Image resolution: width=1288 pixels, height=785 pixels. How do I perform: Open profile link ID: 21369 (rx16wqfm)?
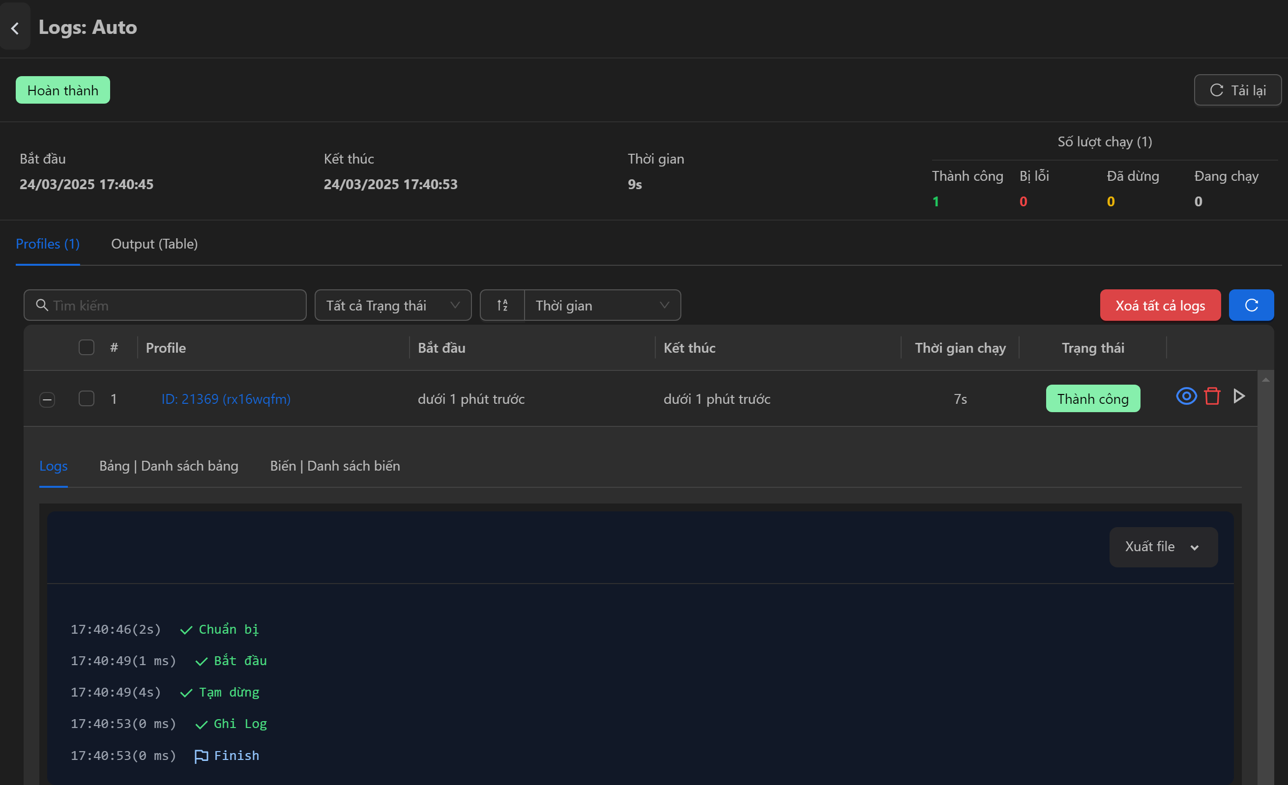pyautogui.click(x=226, y=398)
